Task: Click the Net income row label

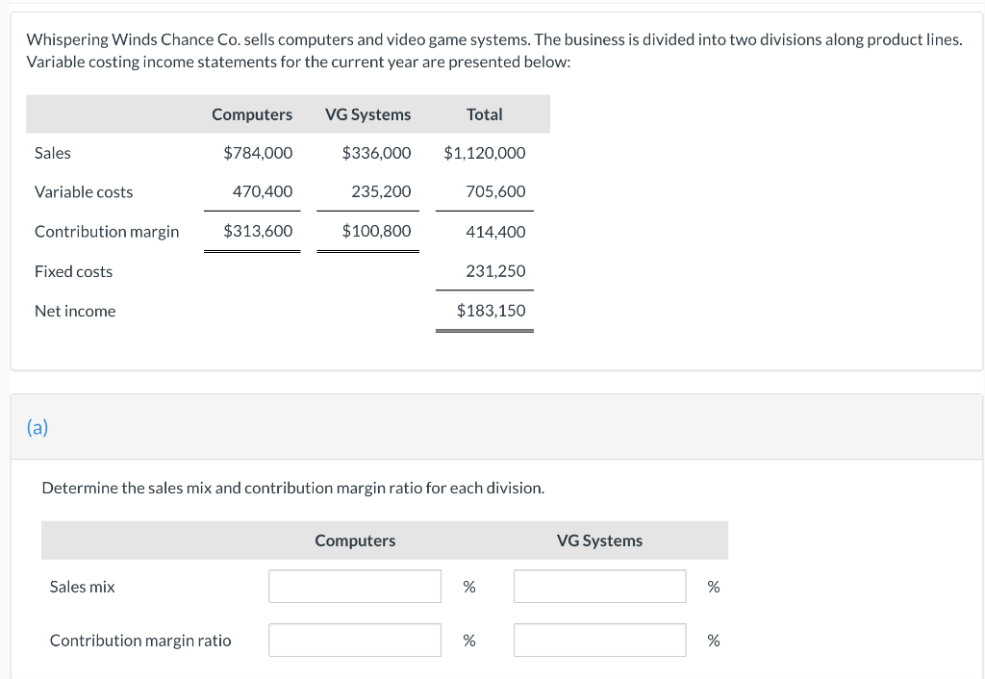Action: [x=75, y=311]
